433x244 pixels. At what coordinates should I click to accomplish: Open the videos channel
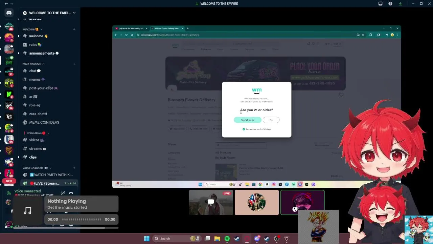pos(49,140)
